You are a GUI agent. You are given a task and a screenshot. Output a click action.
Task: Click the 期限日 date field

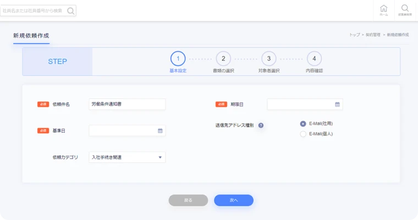pyautogui.click(x=300, y=104)
